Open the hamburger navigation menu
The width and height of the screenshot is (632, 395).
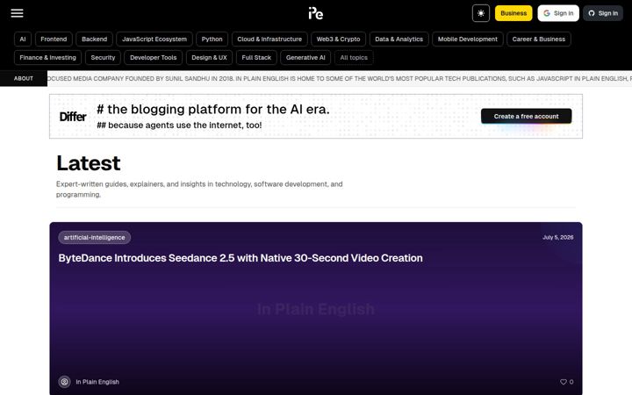(17, 13)
